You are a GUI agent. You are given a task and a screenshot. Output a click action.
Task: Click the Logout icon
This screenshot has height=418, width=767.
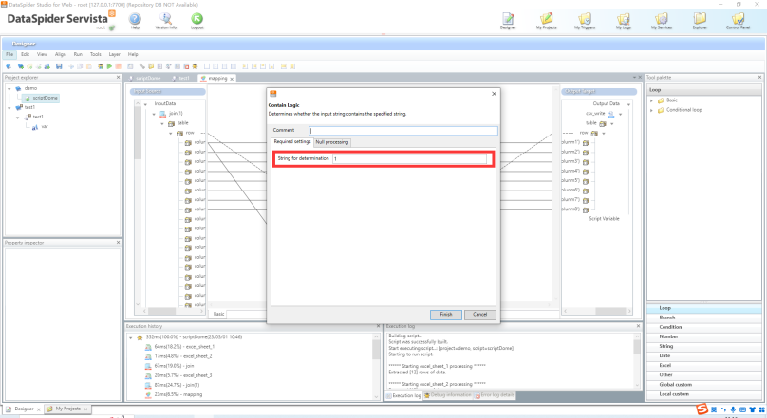[x=196, y=20]
